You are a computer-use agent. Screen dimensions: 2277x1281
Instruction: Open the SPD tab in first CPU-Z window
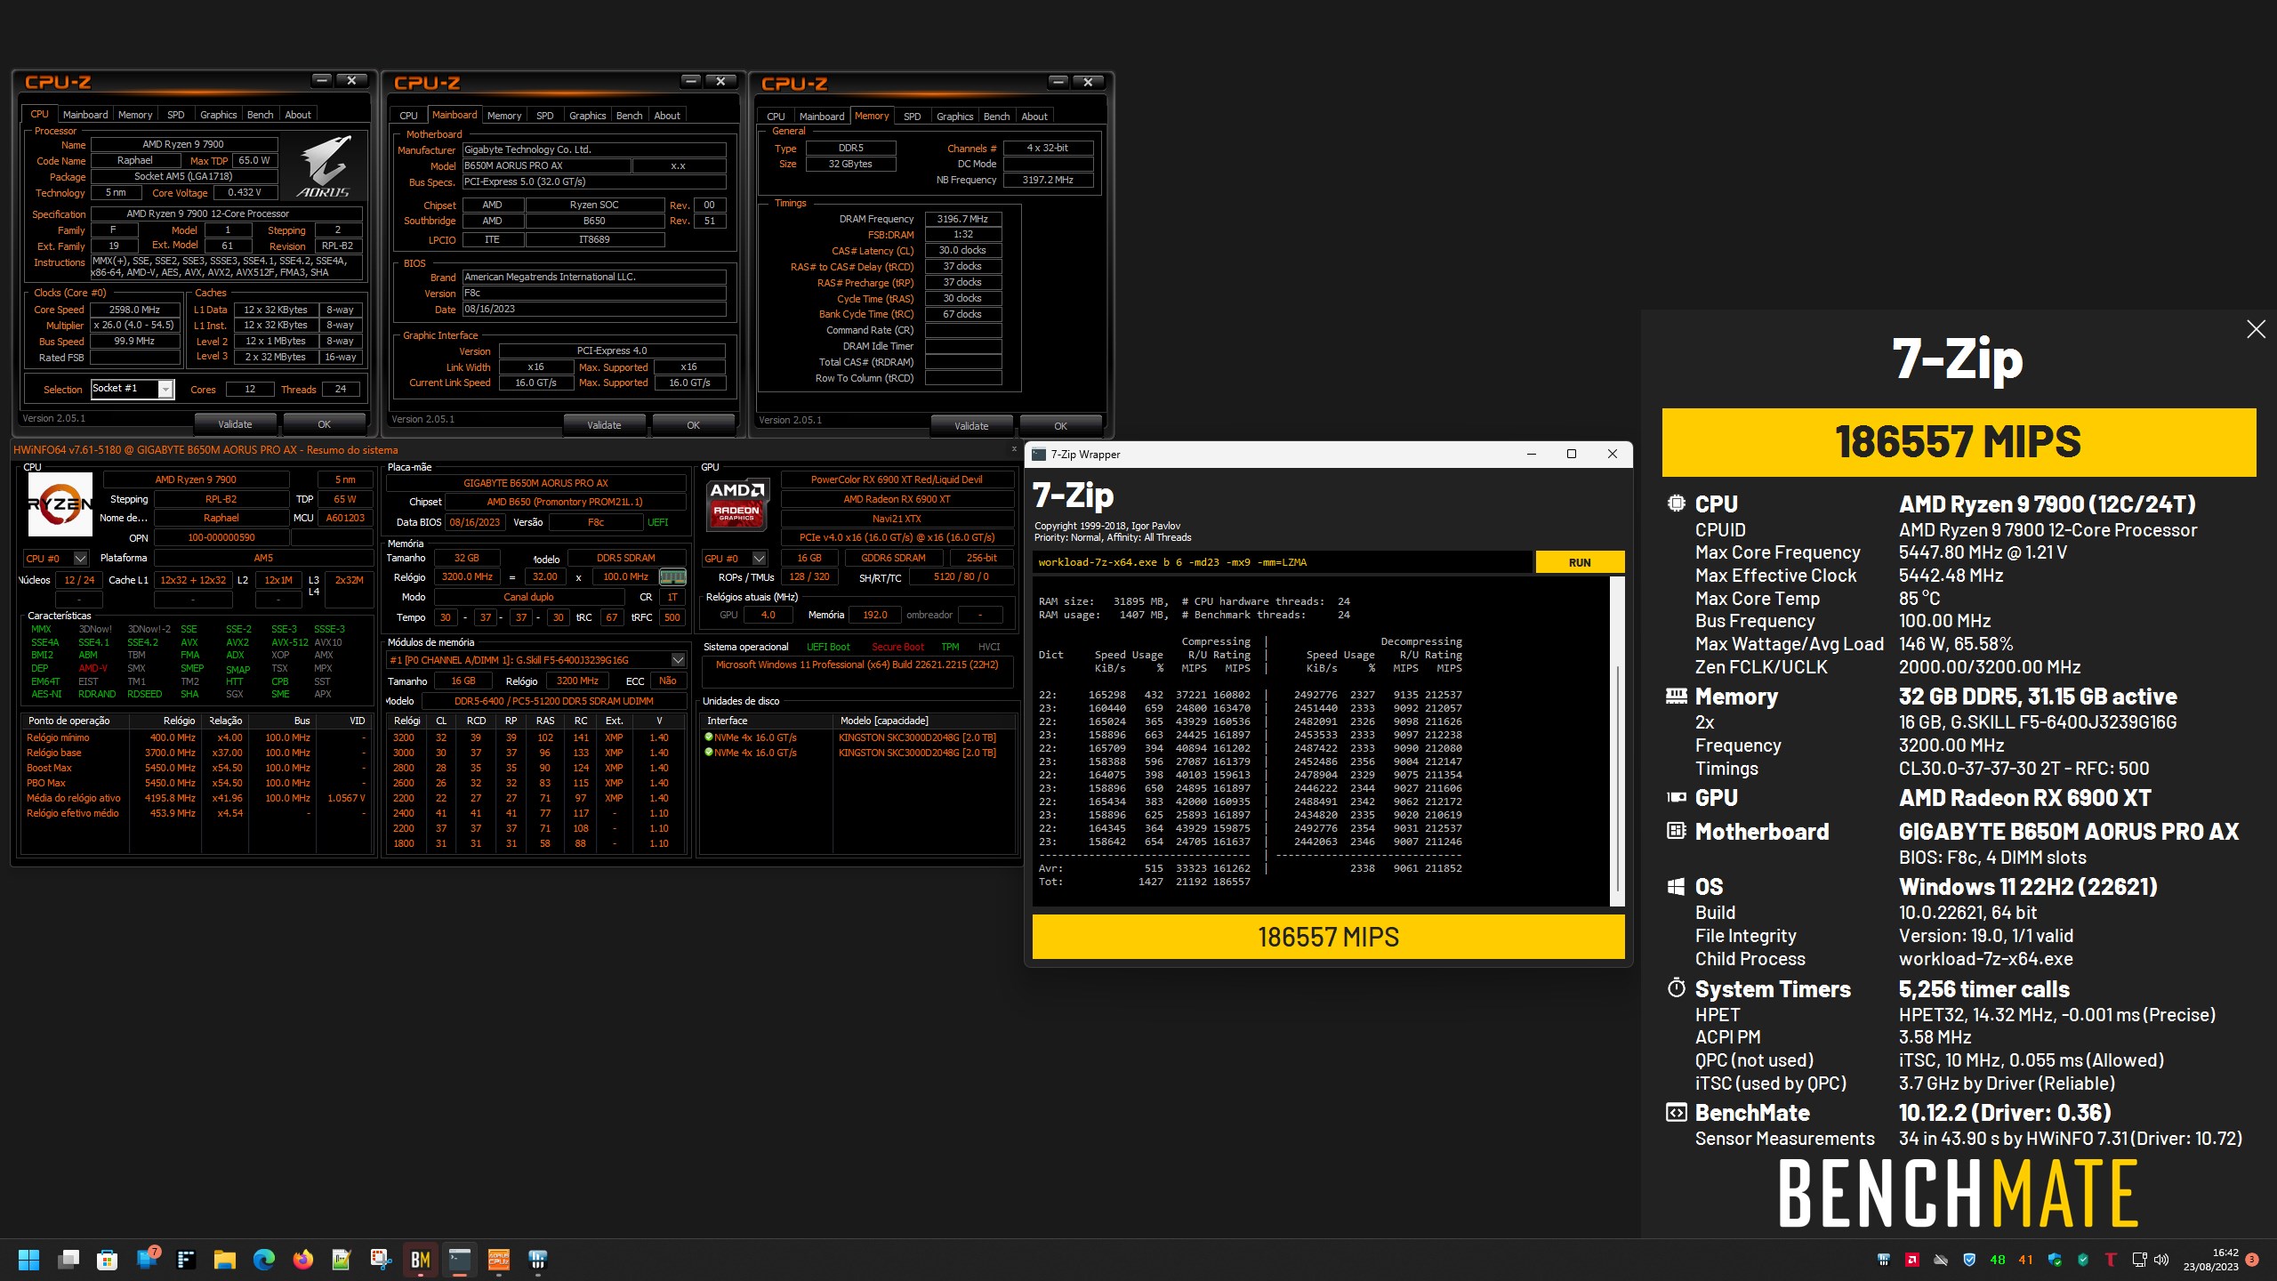[x=176, y=115]
